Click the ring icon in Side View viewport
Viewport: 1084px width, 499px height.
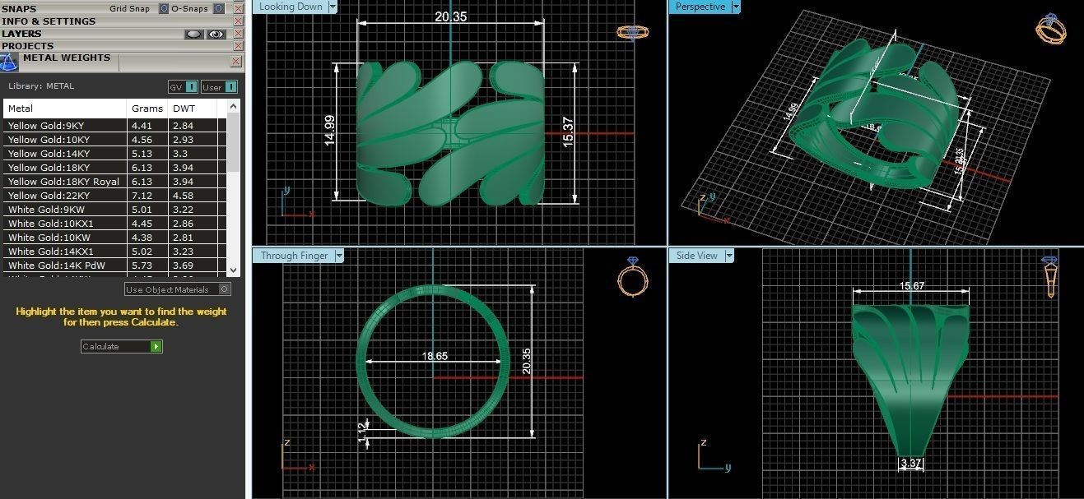pyautogui.click(x=1051, y=277)
